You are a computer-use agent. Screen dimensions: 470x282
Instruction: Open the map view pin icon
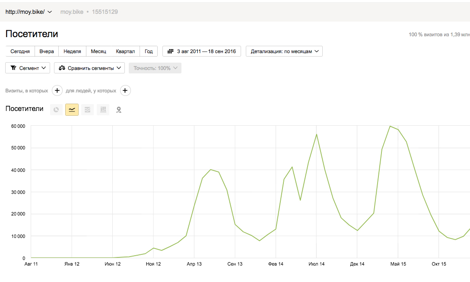[x=118, y=110]
